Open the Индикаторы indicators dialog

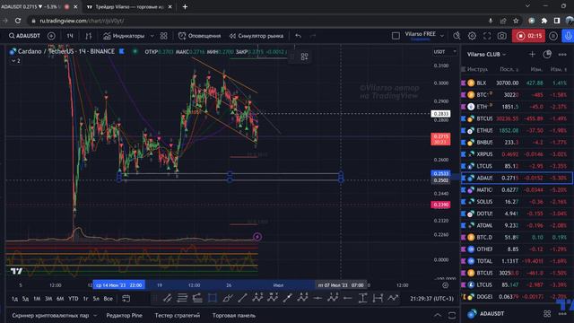tap(124, 36)
